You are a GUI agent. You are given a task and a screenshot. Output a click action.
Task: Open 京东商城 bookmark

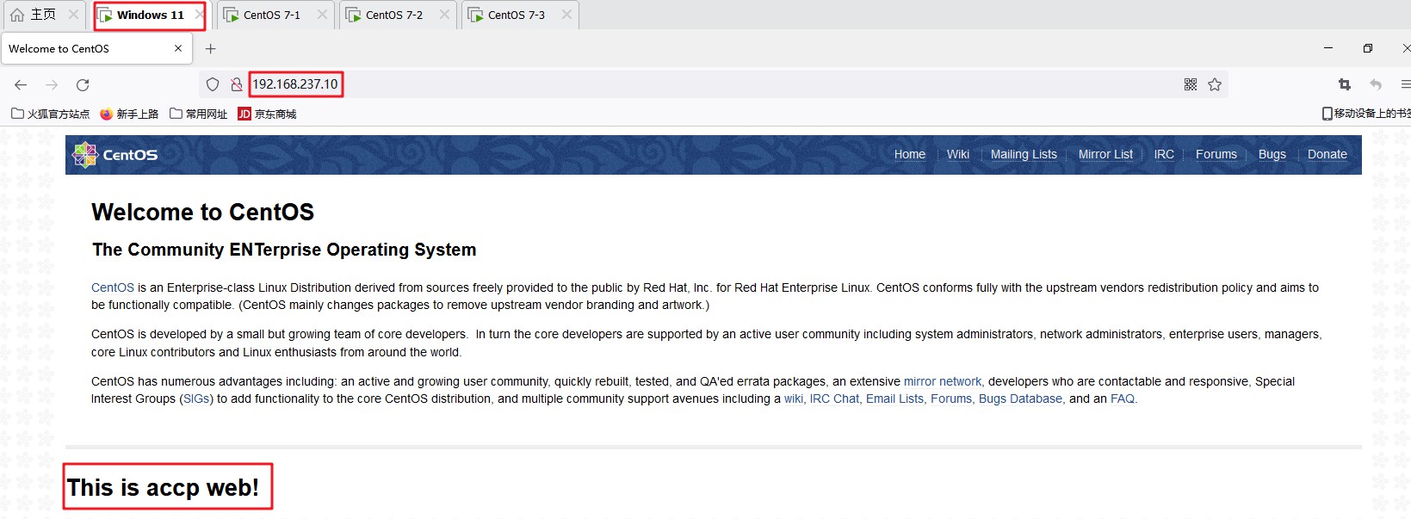267,114
